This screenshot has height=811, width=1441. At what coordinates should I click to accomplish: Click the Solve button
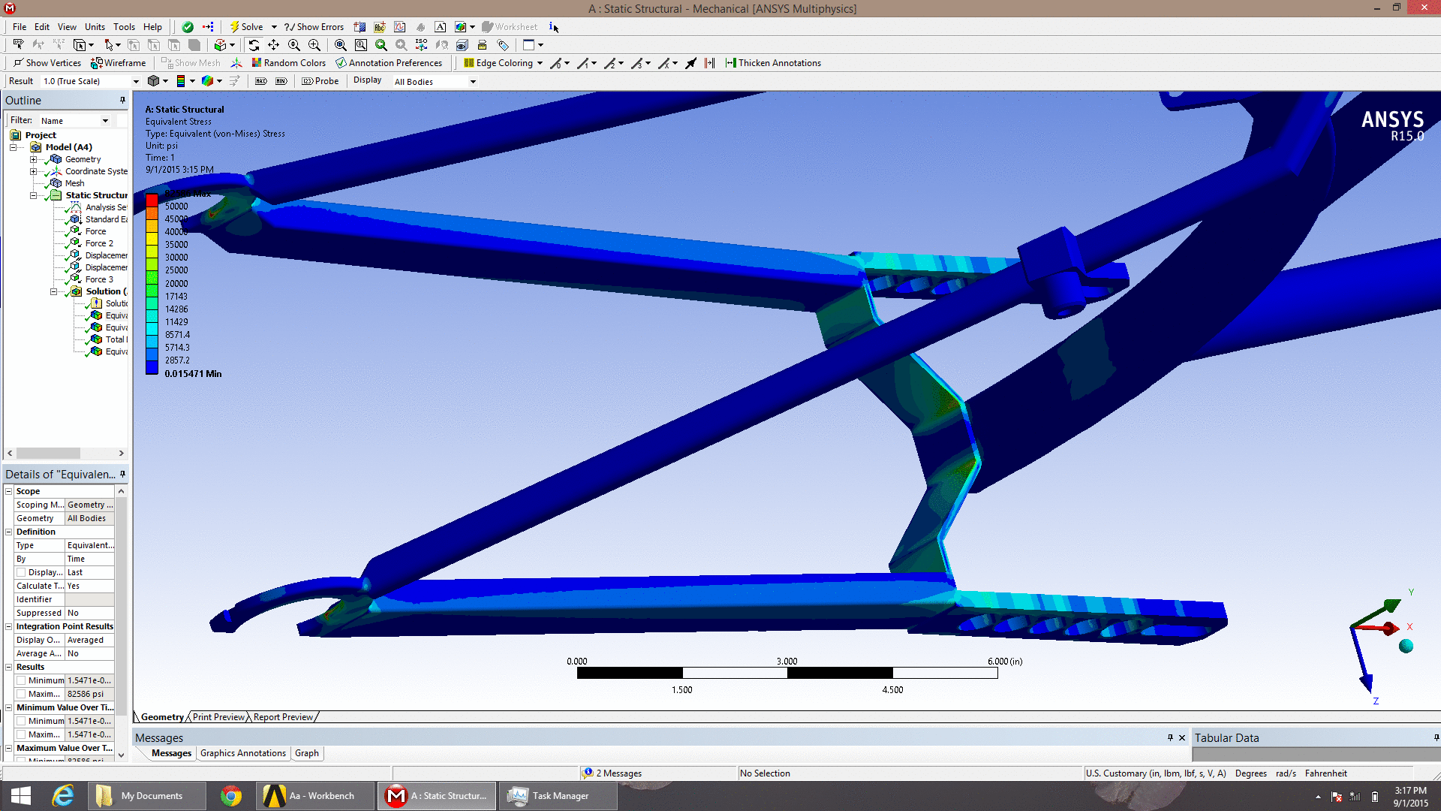[x=246, y=27]
